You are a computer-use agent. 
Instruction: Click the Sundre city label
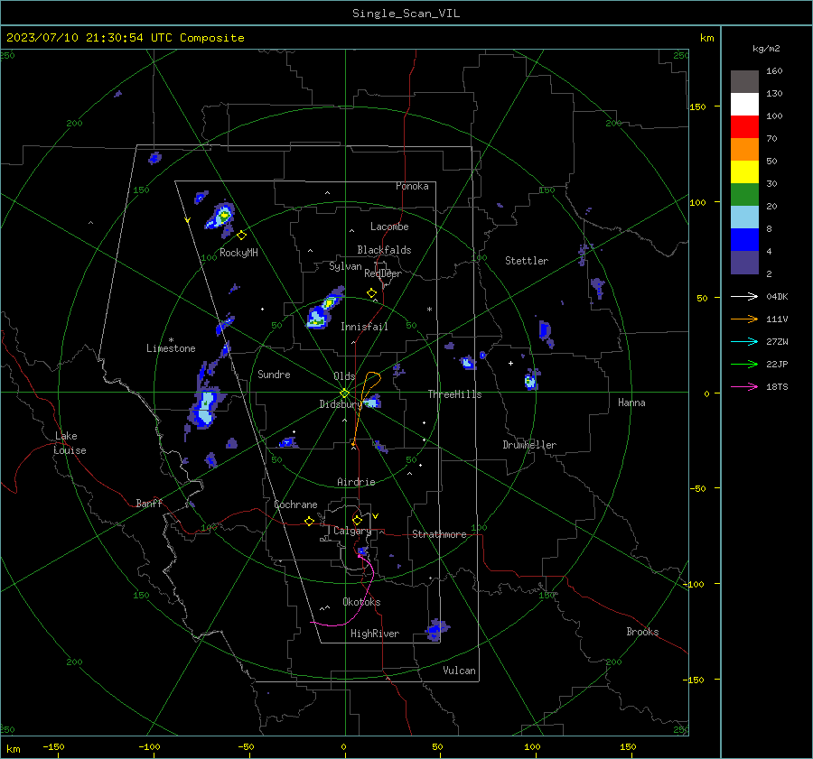coord(274,374)
